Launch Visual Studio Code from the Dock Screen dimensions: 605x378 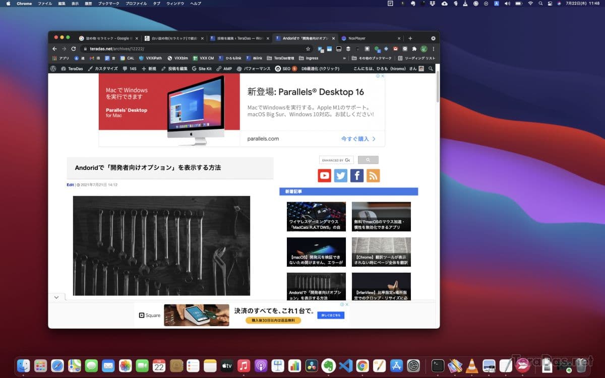tap(345, 365)
